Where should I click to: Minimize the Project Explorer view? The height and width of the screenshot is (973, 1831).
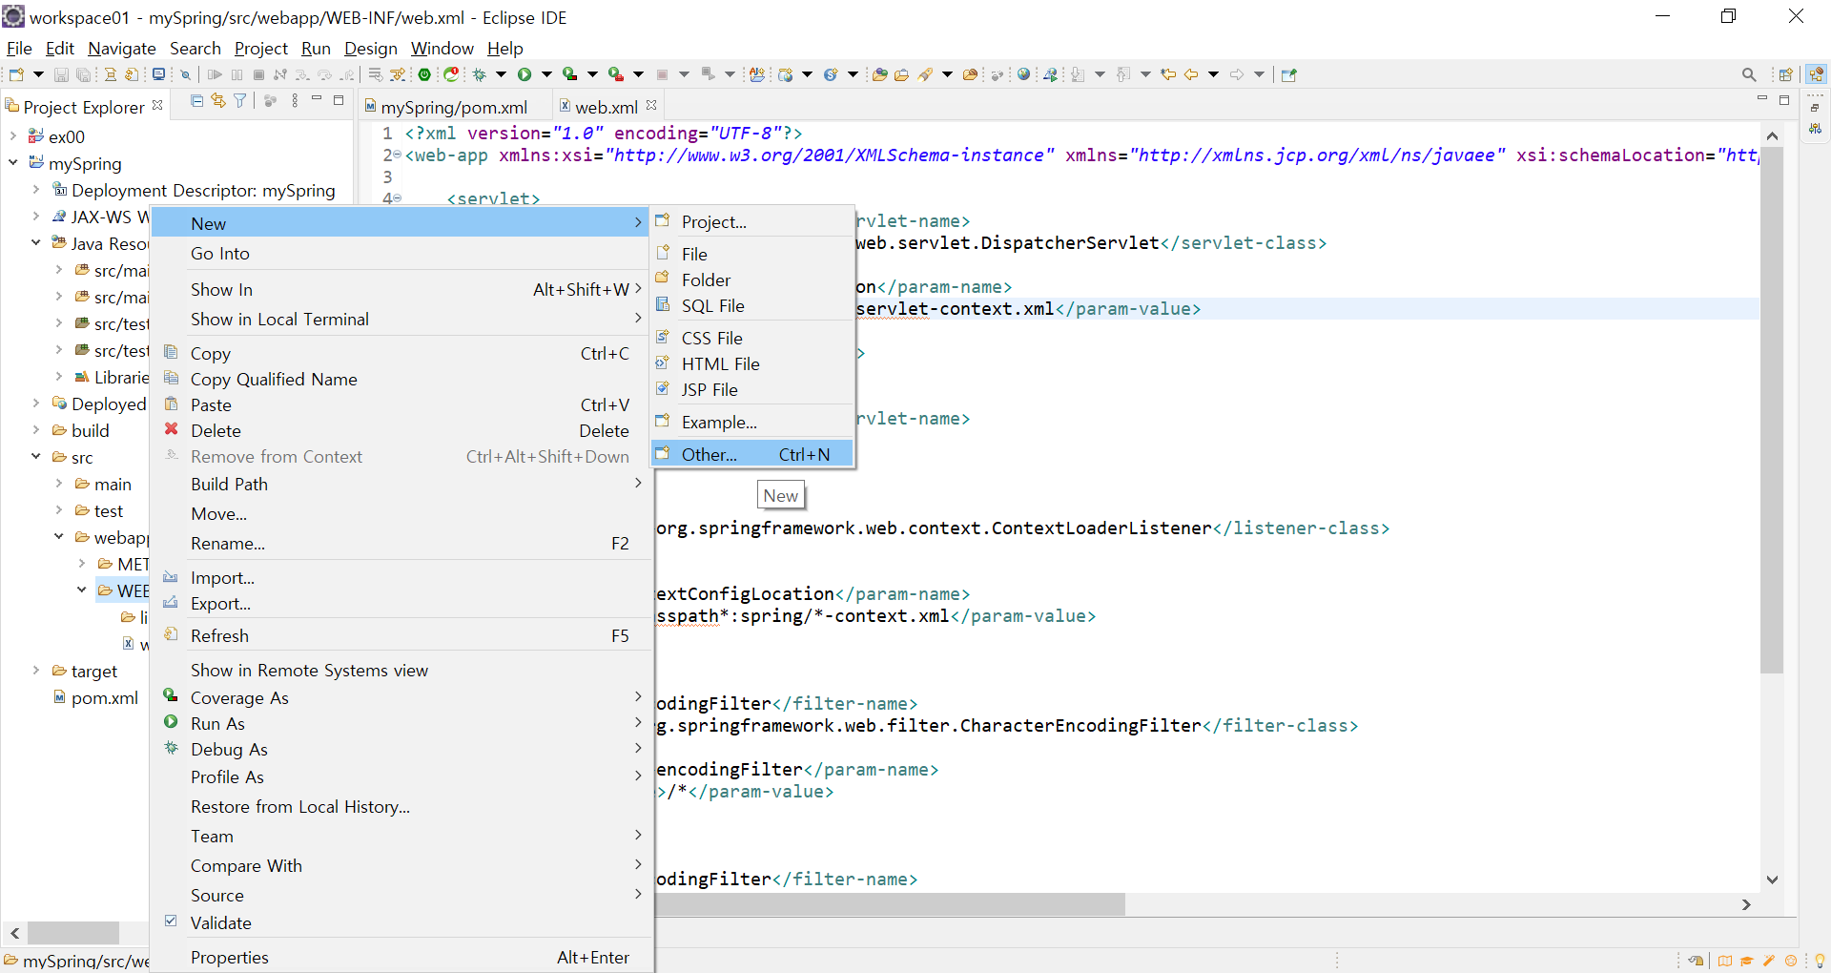click(317, 98)
